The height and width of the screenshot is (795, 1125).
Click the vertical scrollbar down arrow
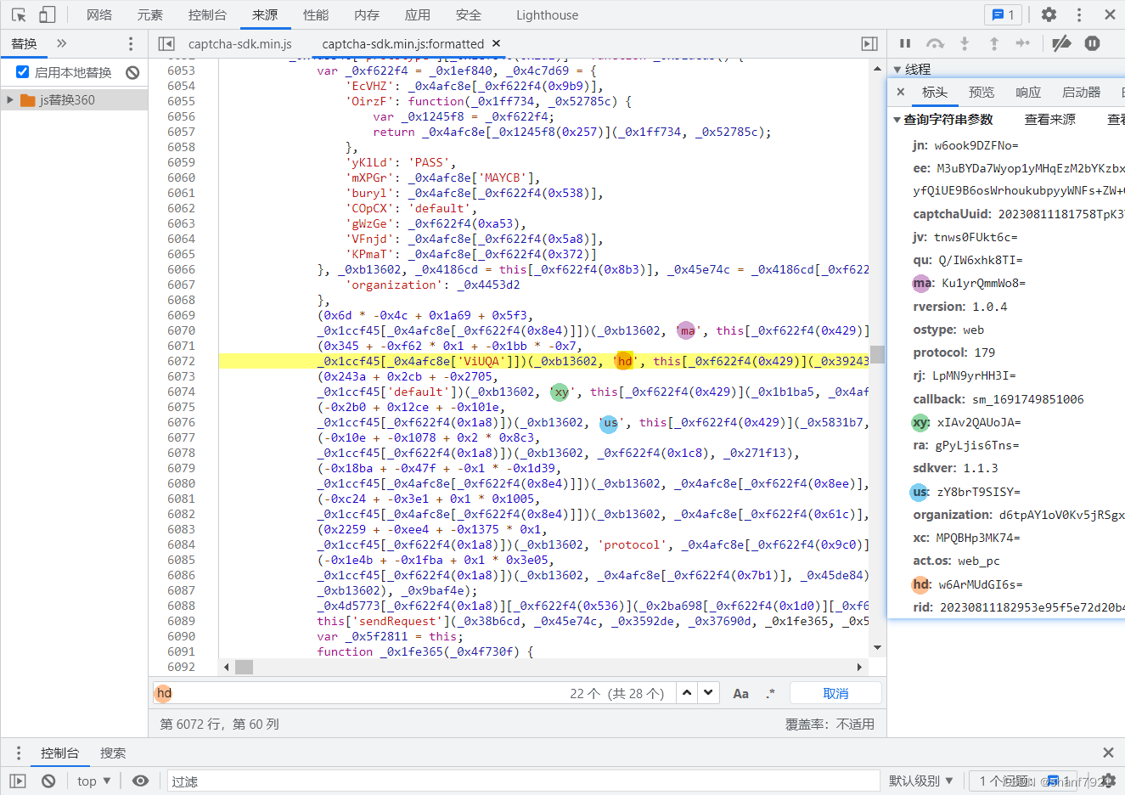pyautogui.click(x=877, y=648)
